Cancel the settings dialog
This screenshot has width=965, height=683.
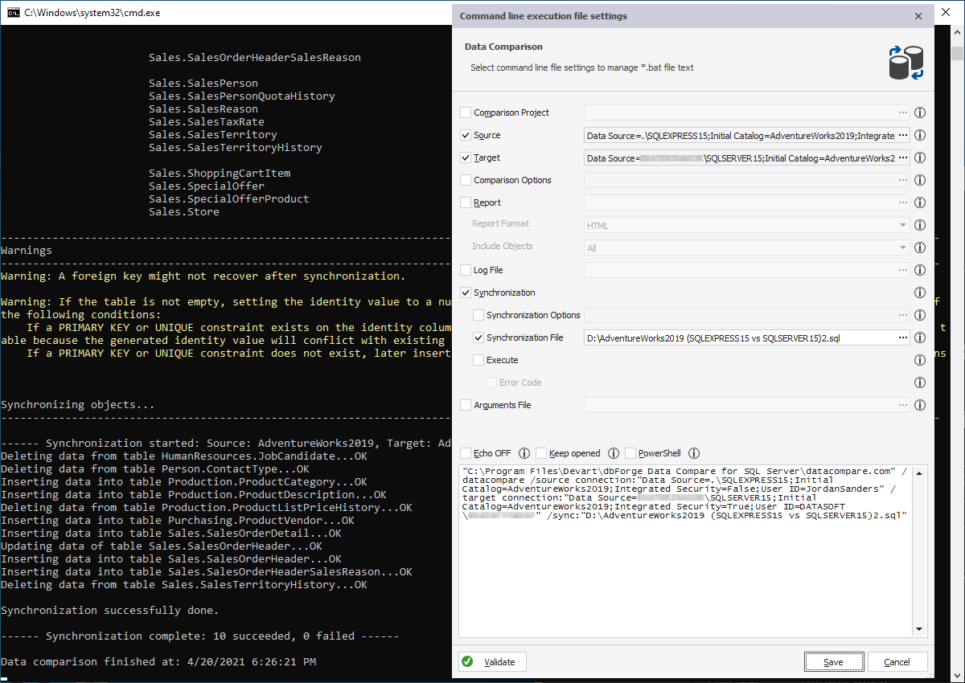click(897, 661)
